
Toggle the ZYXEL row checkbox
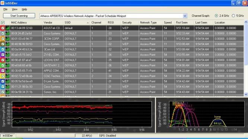tap(3, 55)
